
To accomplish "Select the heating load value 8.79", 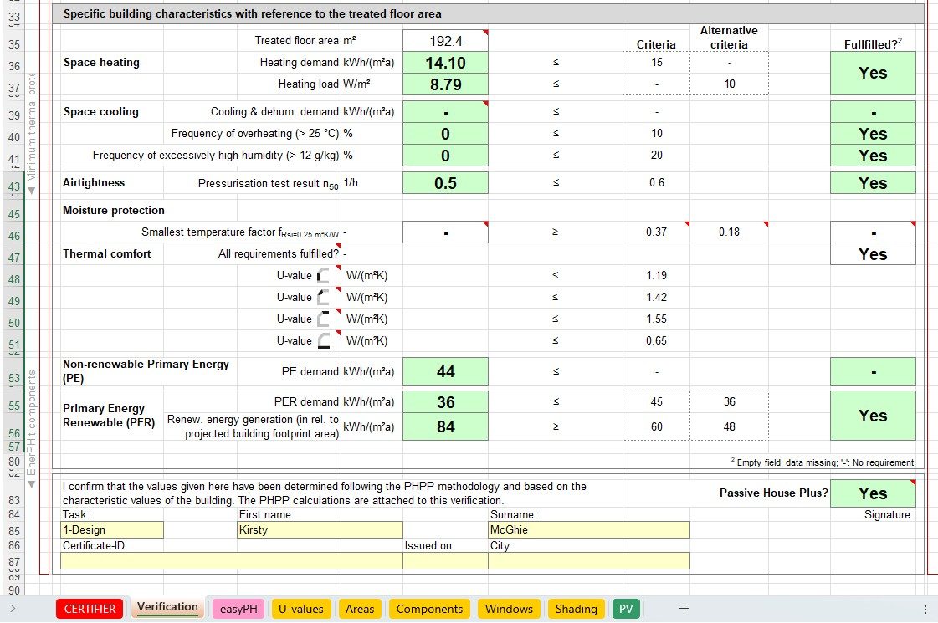I will pos(446,84).
